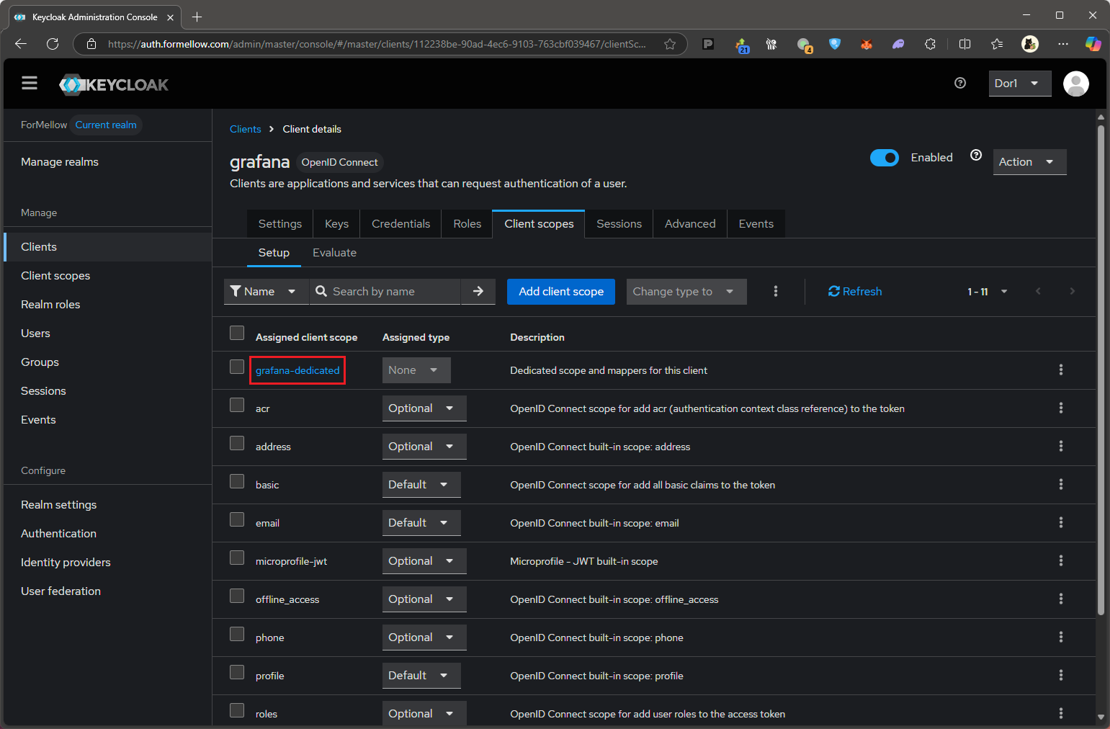This screenshot has width=1110, height=729.
Task: Open kebab menu for microprofile-jwt row
Action: (x=1060, y=560)
